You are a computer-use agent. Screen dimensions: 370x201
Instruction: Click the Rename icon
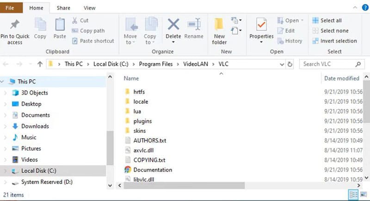[x=194, y=24]
